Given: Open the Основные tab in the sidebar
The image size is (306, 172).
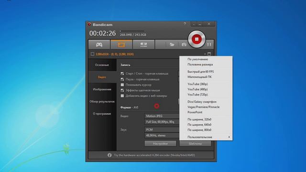Looking at the screenshot, I should click(x=102, y=65).
